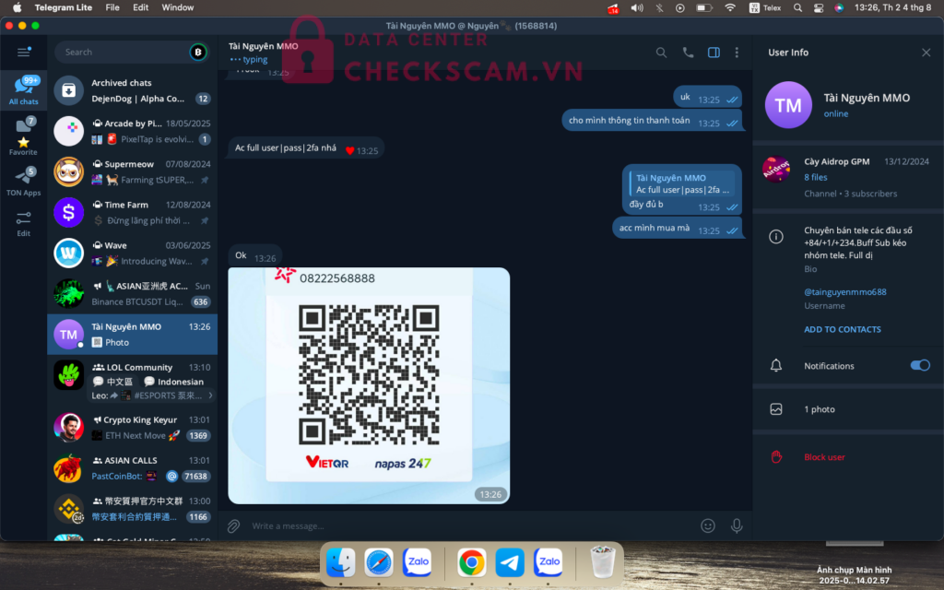Toggle the Notifications switch
The height and width of the screenshot is (590, 944).
click(x=919, y=365)
